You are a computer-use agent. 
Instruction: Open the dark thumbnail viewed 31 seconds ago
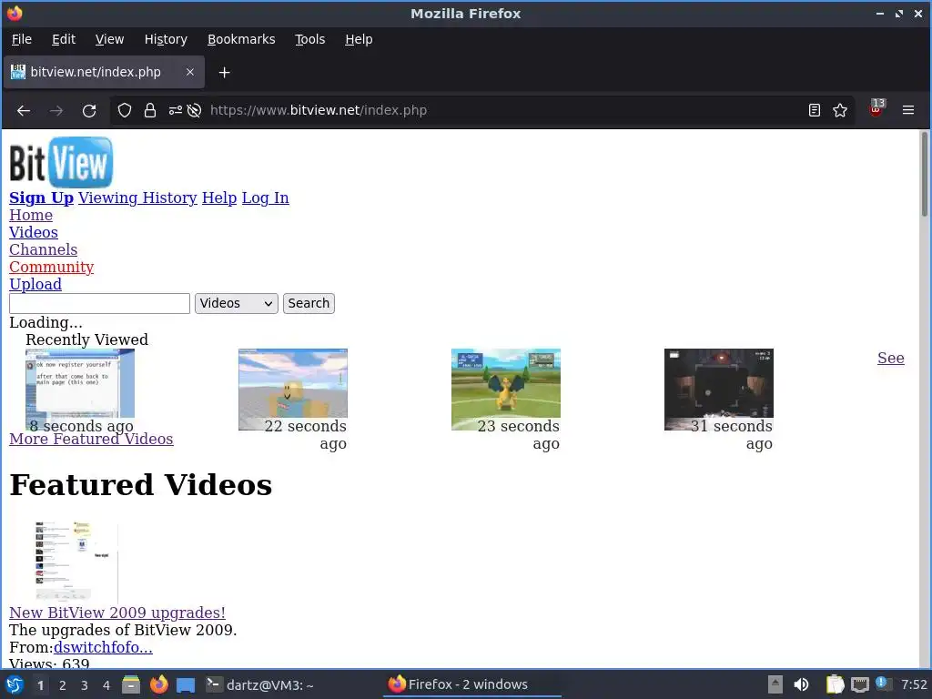pyautogui.click(x=719, y=390)
